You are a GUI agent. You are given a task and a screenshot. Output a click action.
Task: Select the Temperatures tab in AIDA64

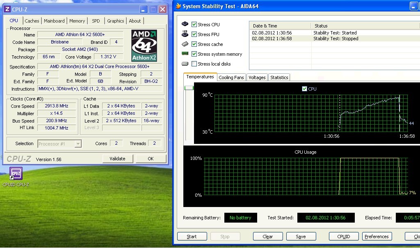tap(200, 77)
